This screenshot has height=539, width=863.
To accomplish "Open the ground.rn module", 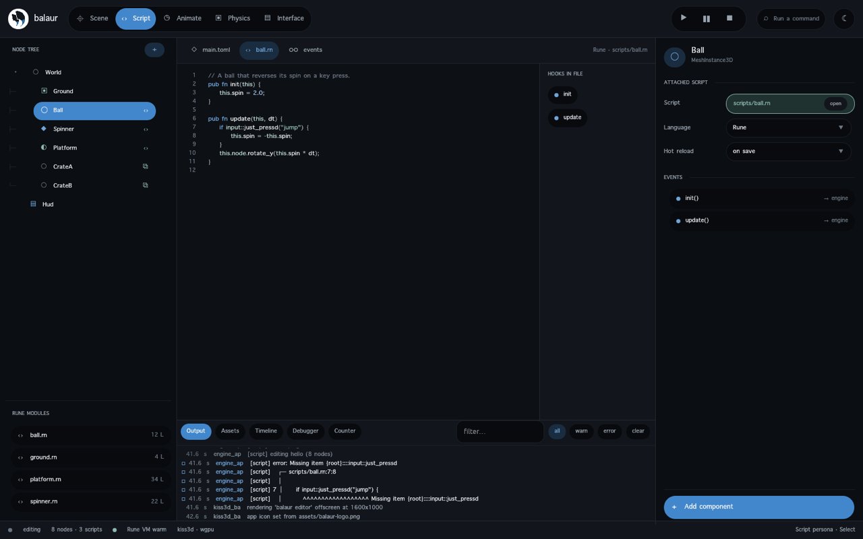I will 90,457.
